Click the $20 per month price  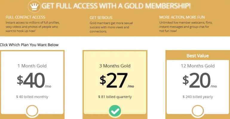click(198, 81)
